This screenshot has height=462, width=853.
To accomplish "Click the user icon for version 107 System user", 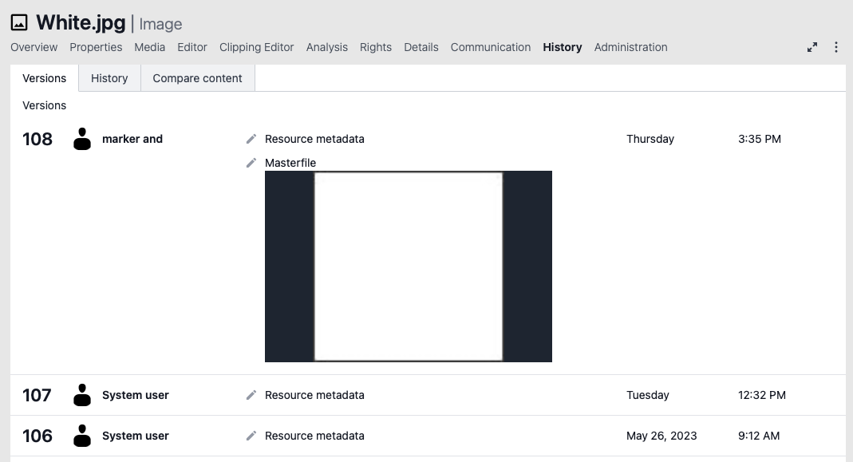I will click(x=82, y=395).
